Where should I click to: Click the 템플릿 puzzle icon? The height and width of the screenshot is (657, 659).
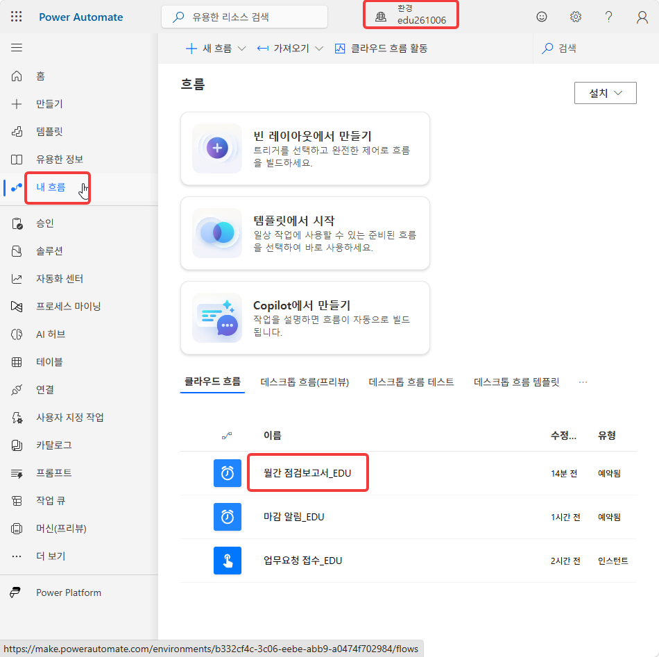tap(17, 132)
